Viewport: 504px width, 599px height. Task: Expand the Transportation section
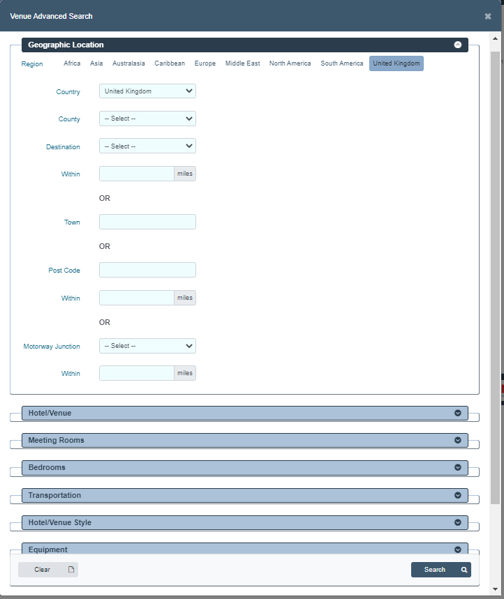point(245,496)
